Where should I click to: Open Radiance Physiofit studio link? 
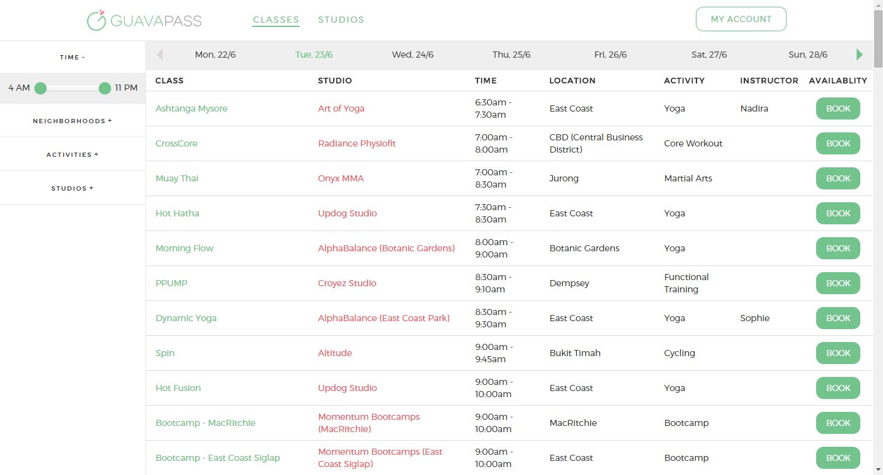(x=357, y=143)
